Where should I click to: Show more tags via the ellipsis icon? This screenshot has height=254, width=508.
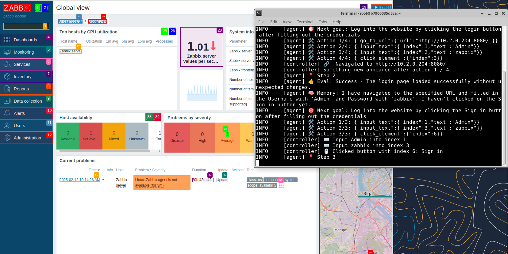[282, 185]
